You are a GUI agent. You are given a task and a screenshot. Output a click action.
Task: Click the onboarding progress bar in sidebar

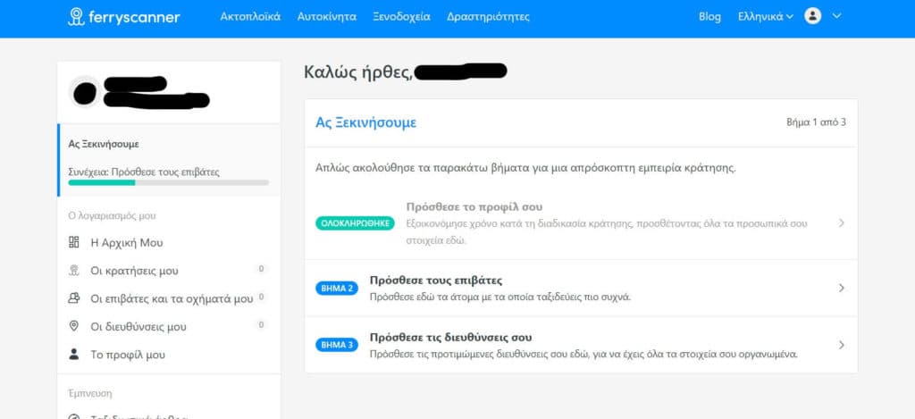pyautogui.click(x=168, y=182)
